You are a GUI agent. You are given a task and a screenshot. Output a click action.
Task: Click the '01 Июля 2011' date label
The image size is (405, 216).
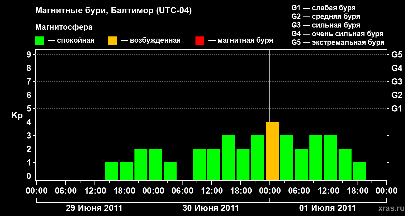(328, 208)
